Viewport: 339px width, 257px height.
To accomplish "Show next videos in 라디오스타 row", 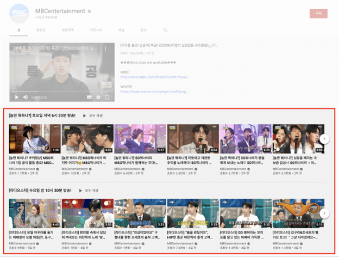I will tap(324, 213).
